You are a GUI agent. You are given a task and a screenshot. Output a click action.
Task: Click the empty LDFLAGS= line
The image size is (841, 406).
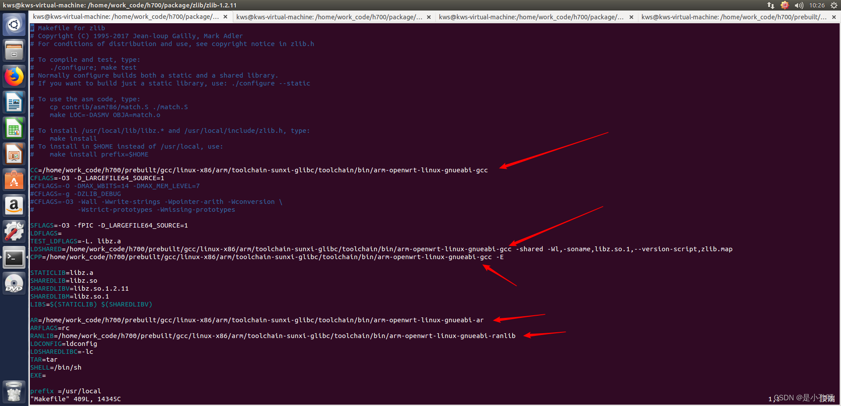pyautogui.click(x=46, y=233)
